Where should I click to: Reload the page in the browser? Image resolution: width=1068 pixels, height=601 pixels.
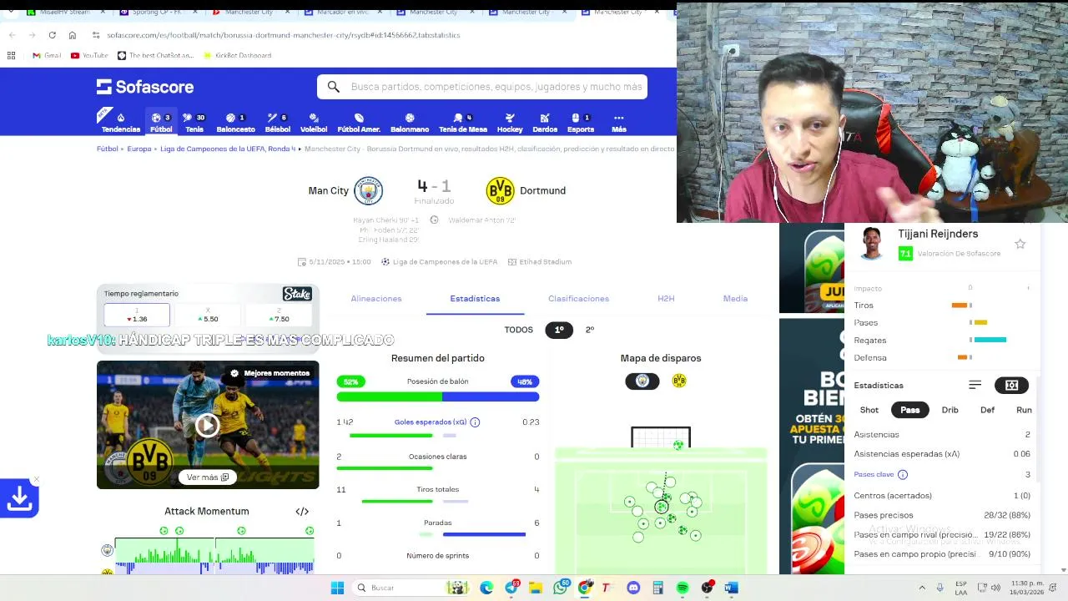(52, 35)
